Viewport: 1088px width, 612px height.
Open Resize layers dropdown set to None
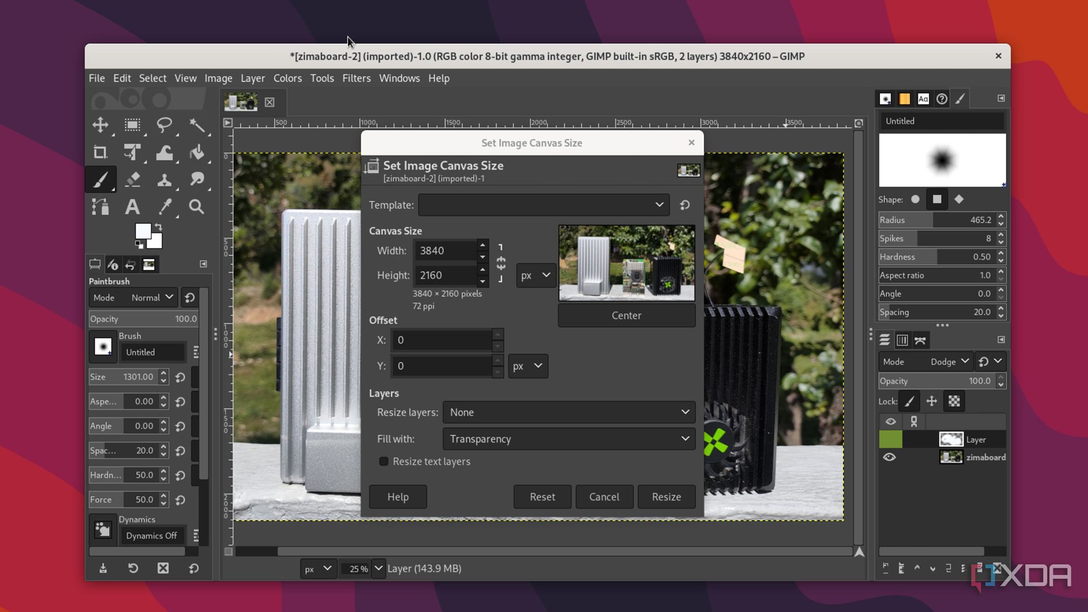[x=569, y=412]
